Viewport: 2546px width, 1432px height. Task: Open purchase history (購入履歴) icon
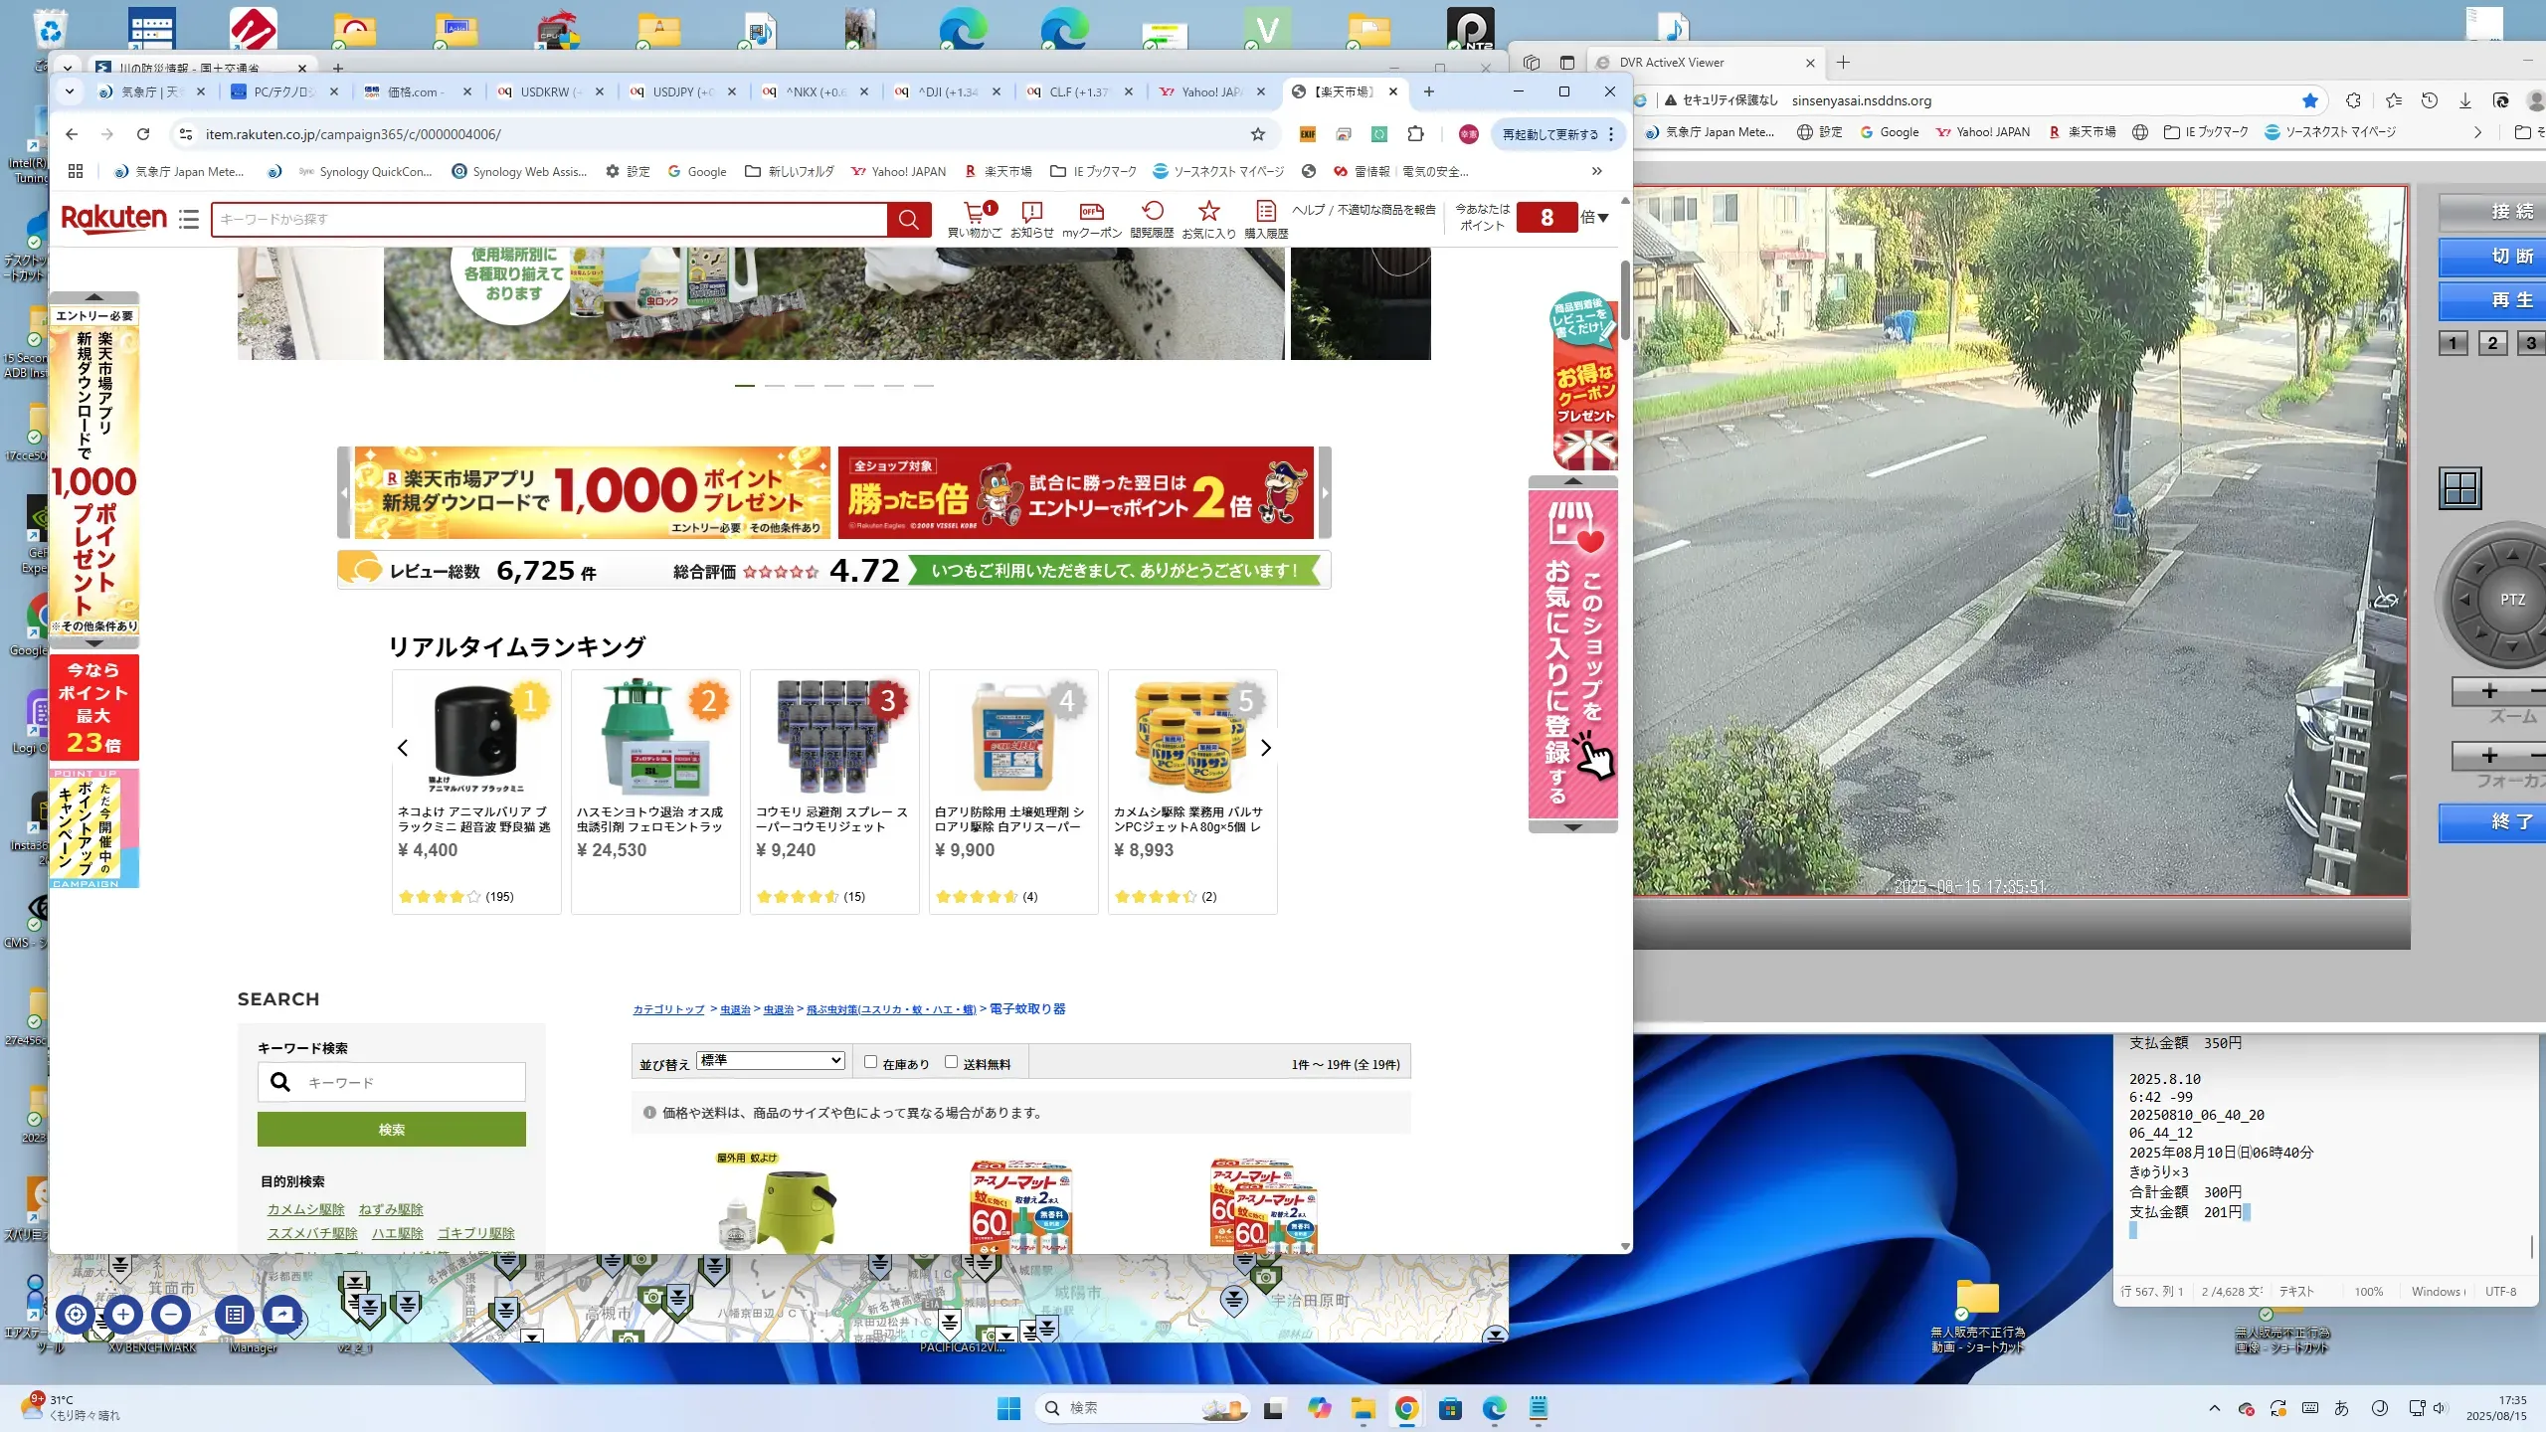(1265, 213)
